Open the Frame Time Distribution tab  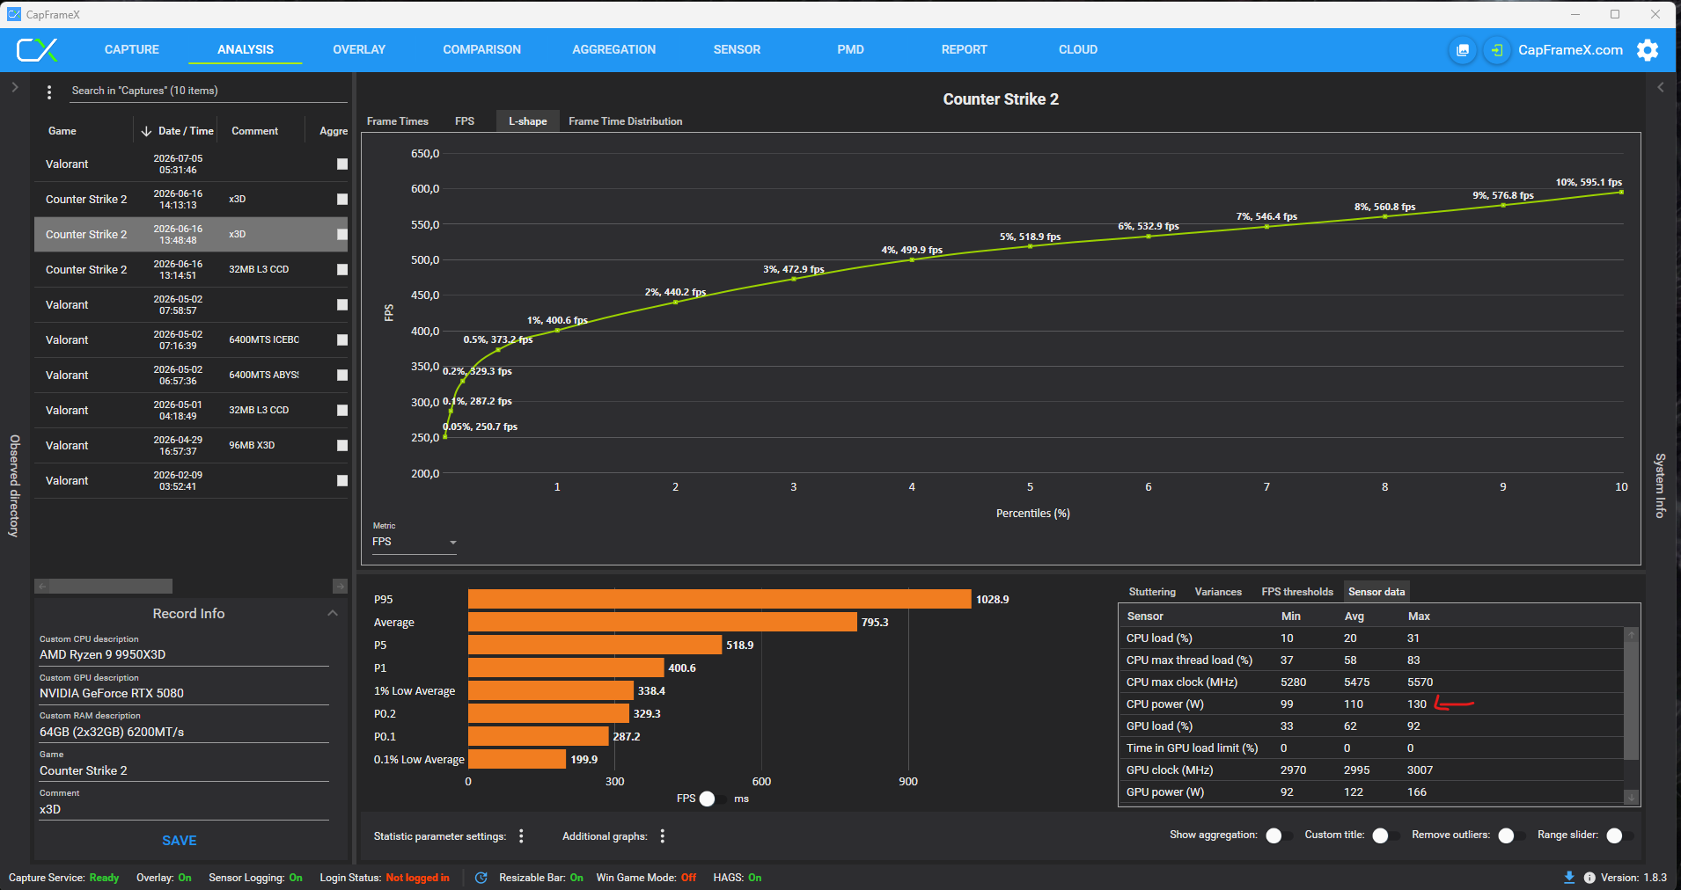(x=625, y=121)
